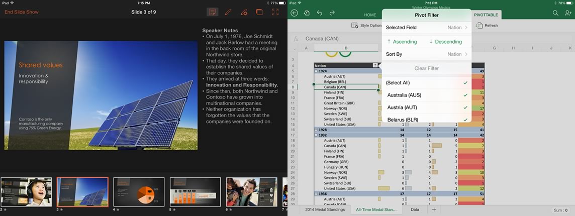575x216 pixels.
Task: Tap the back arrow icon in Excel
Action: pos(294,13)
